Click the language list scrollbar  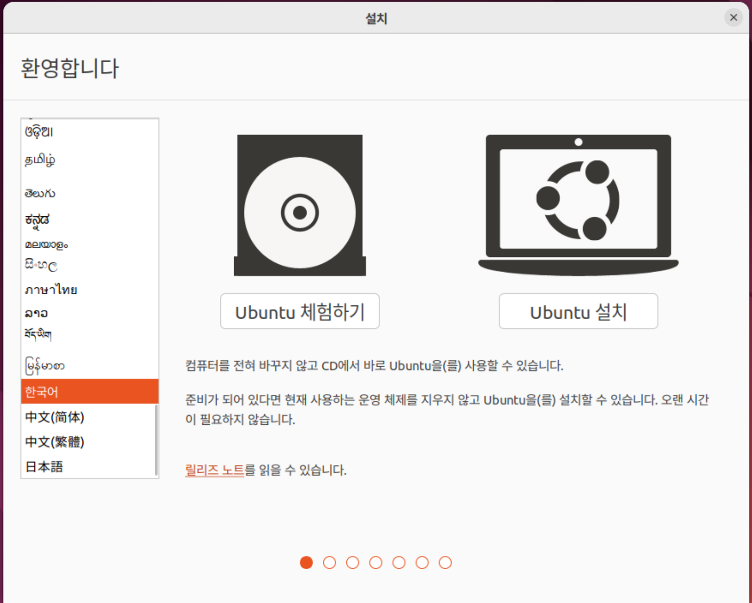click(x=156, y=440)
